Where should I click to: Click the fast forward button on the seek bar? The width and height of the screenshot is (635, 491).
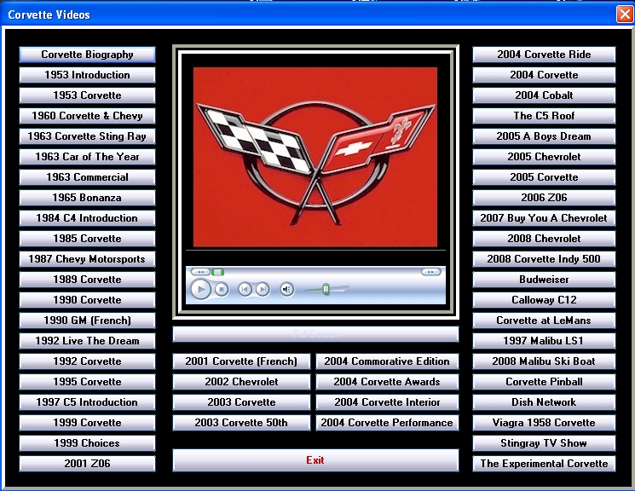[x=431, y=272]
